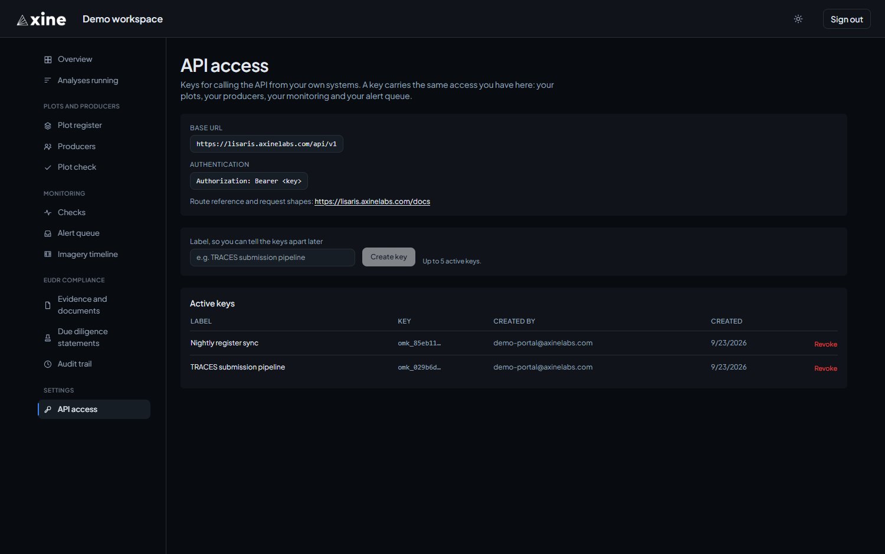The width and height of the screenshot is (885, 554).
Task: Toggle the light theme sun icon
Action: coord(798,19)
